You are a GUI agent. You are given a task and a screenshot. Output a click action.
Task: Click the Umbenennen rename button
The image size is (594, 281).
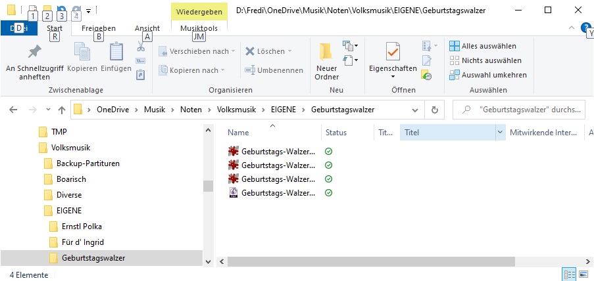(274, 70)
